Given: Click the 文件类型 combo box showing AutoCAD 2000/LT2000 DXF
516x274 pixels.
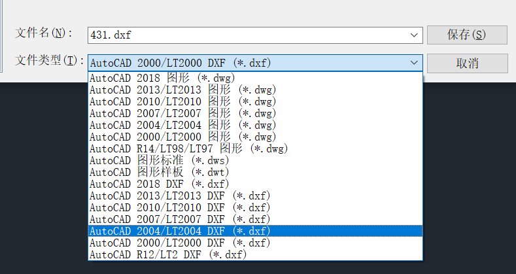Looking at the screenshot, I should click(255, 63).
